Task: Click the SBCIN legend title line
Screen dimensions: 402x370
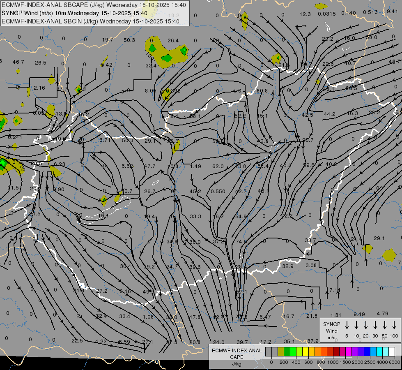Action: [90, 21]
